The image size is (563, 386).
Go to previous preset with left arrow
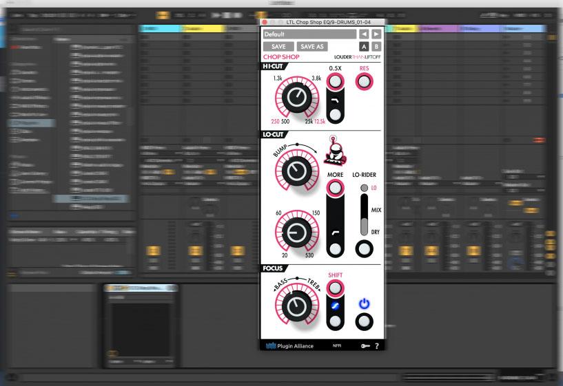pyautogui.click(x=365, y=34)
